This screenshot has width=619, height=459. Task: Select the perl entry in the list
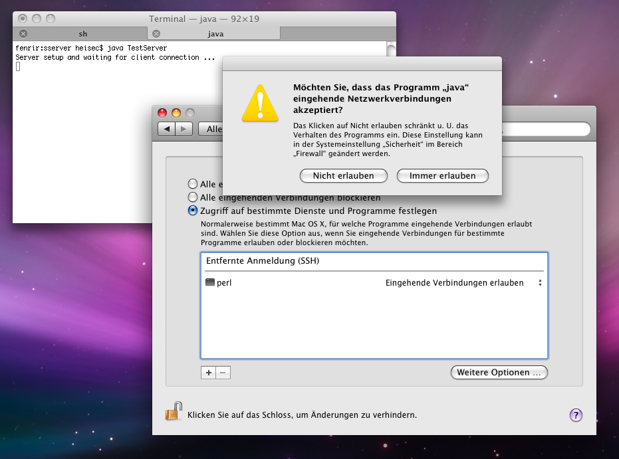(374, 283)
